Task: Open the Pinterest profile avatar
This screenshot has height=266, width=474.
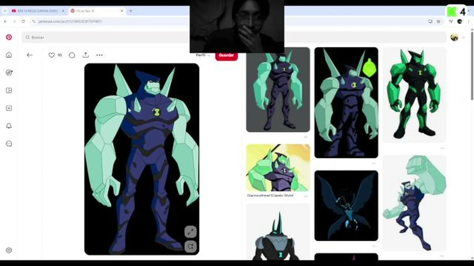Action: [454, 37]
